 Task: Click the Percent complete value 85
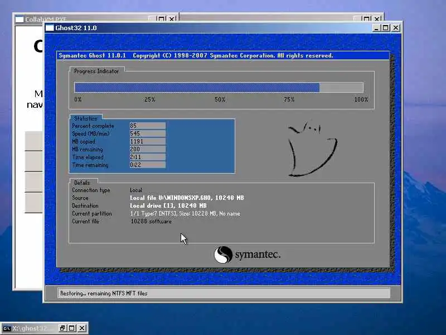148,126
